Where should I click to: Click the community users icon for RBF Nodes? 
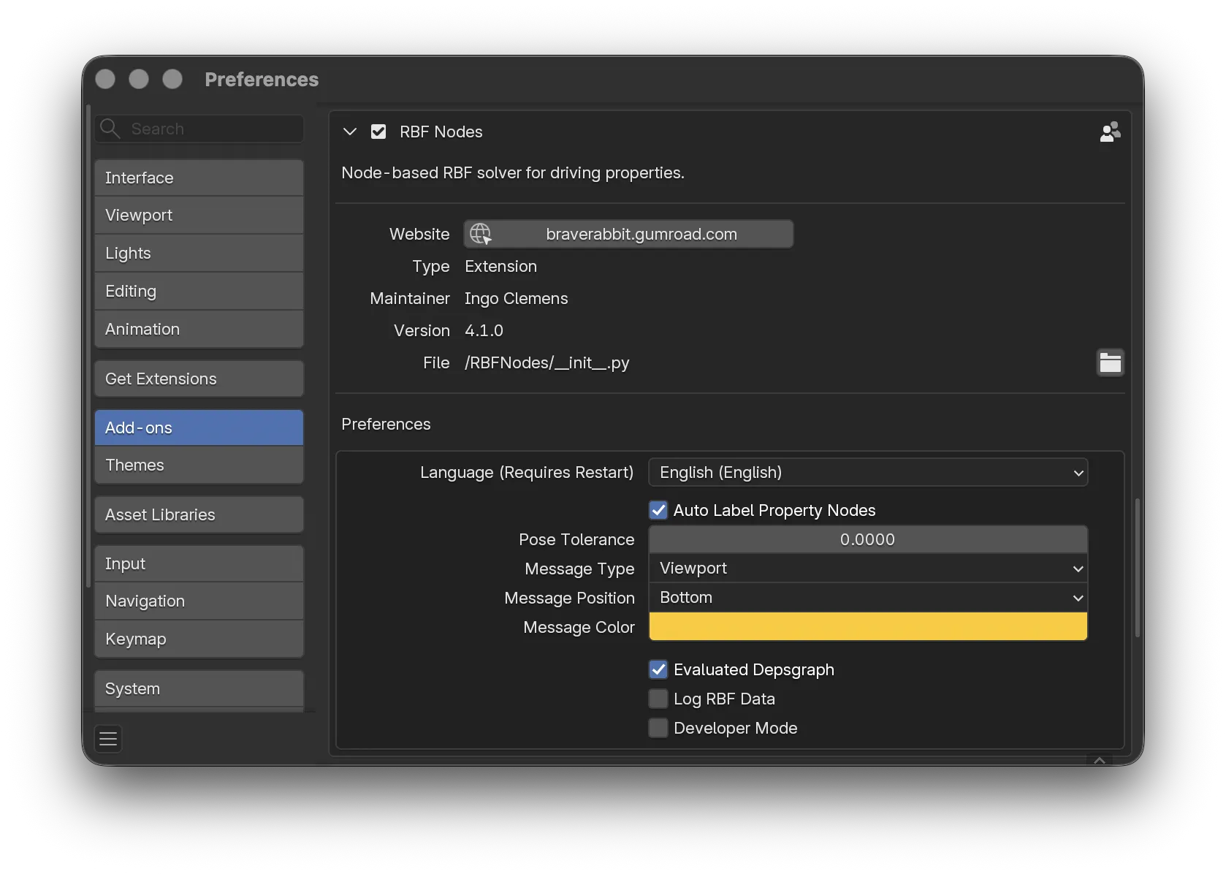pos(1110,132)
